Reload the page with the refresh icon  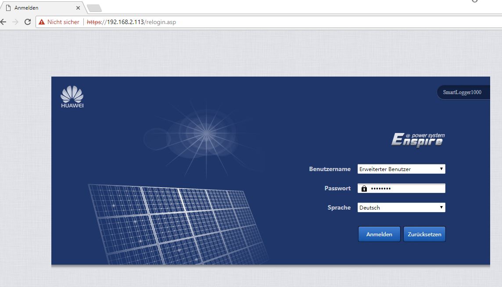(28, 22)
